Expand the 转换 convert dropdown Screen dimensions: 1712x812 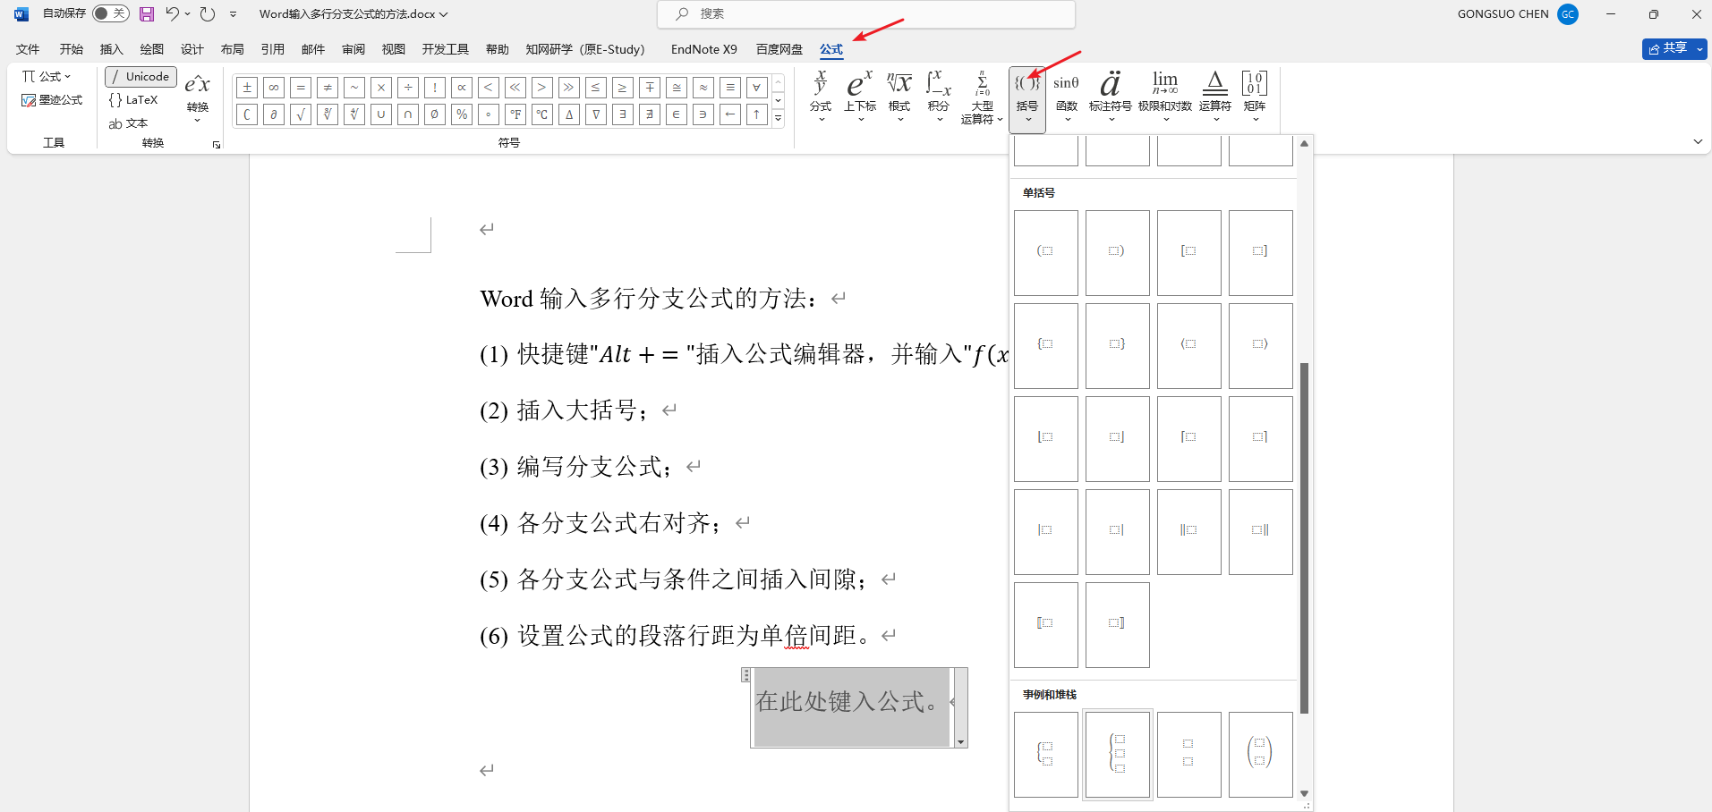click(x=198, y=97)
